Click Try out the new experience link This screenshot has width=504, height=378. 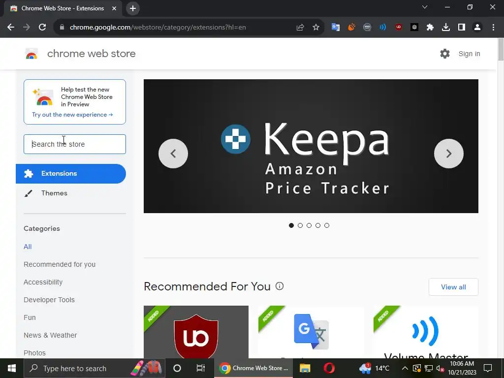(72, 115)
